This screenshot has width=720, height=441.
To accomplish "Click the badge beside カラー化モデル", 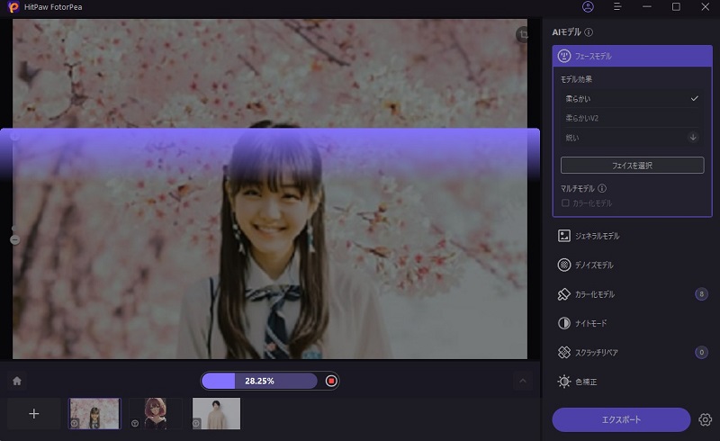I will [701, 294].
